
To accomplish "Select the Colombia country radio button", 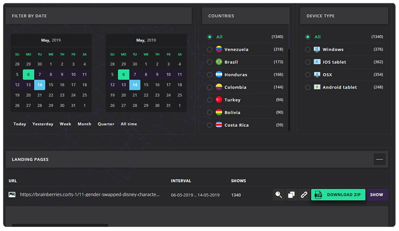I will 209,87.
